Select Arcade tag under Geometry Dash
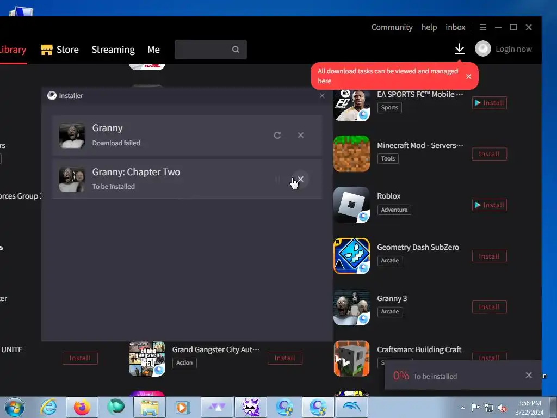 coord(389,261)
